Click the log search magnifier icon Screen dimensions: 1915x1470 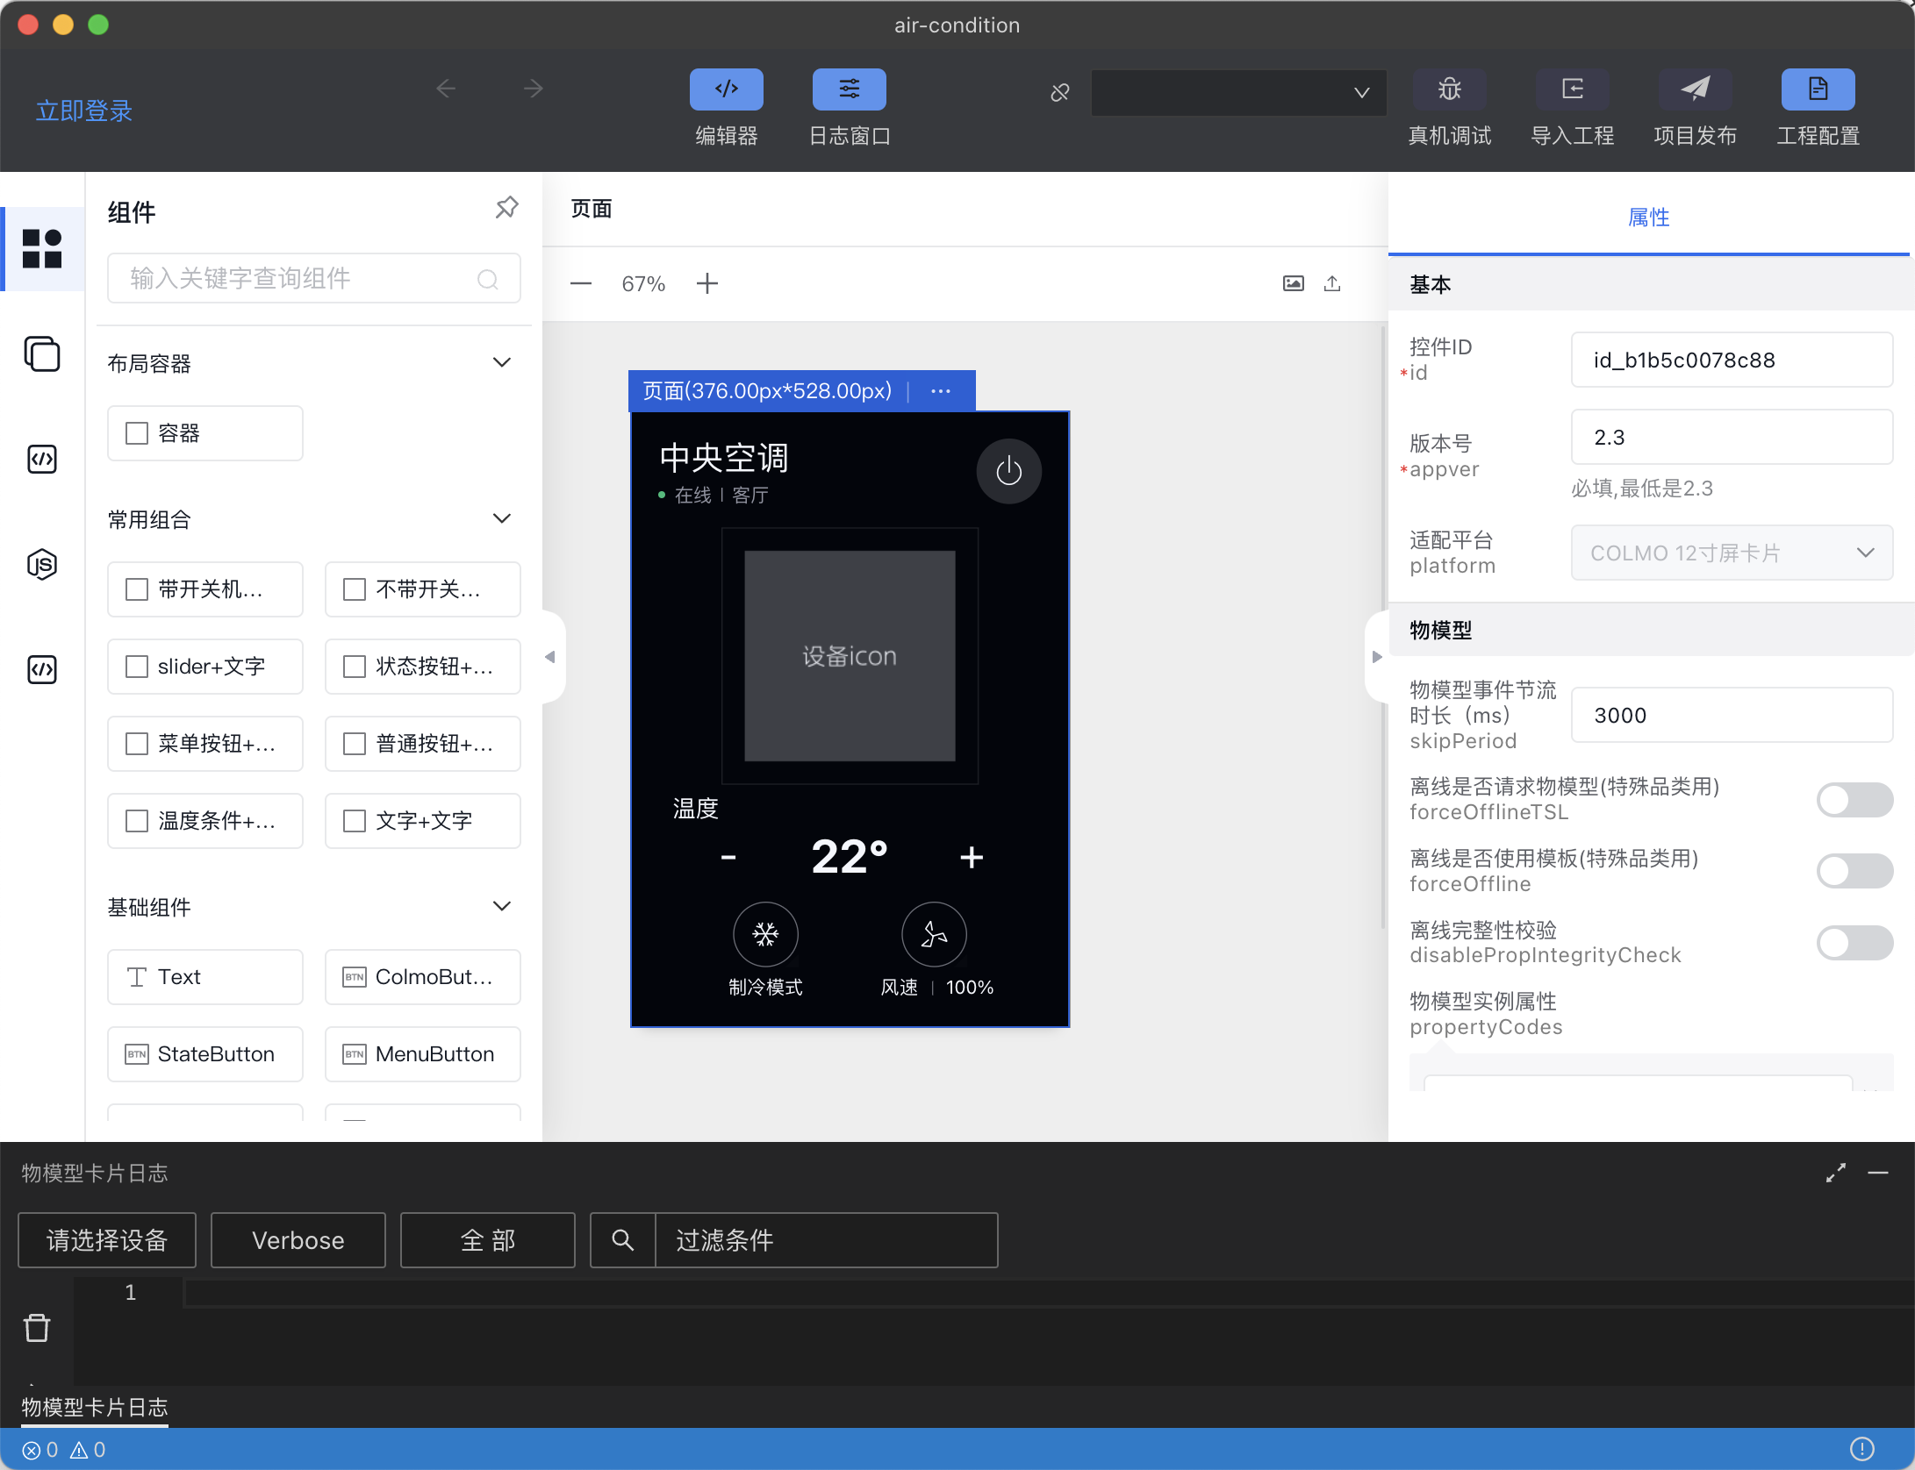point(622,1240)
